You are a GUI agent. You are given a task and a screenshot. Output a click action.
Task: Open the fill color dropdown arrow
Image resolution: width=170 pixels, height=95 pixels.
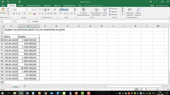coord(32,13)
